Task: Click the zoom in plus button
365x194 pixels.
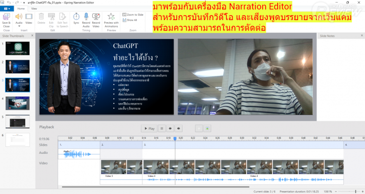Action: (x=362, y=191)
